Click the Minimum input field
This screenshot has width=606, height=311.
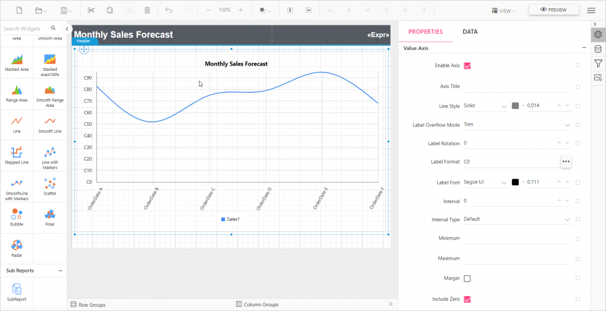pos(515,238)
